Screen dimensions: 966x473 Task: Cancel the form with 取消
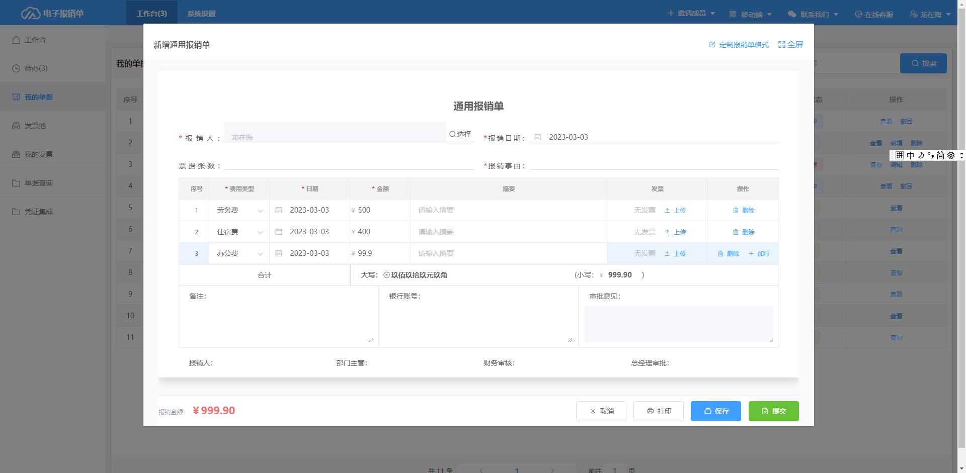point(601,411)
